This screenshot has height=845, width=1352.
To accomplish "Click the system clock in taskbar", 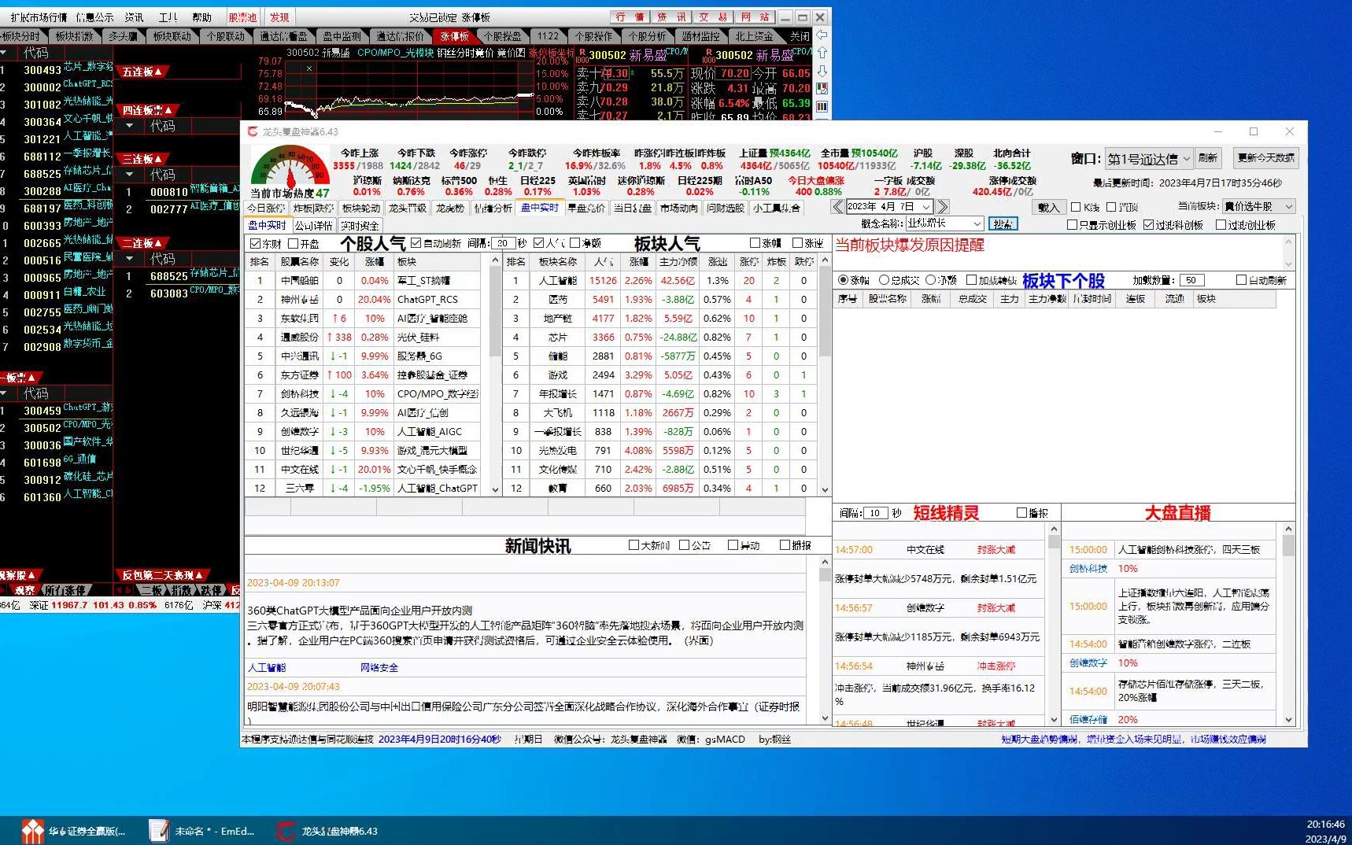I will click(1325, 831).
